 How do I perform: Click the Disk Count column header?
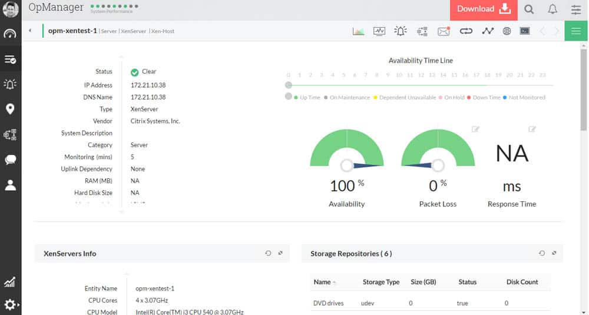522,282
